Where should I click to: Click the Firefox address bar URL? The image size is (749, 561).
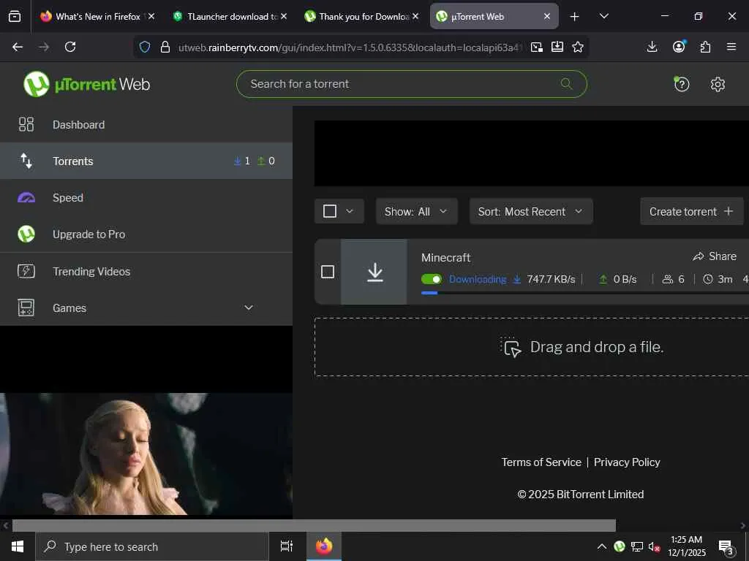pos(350,47)
